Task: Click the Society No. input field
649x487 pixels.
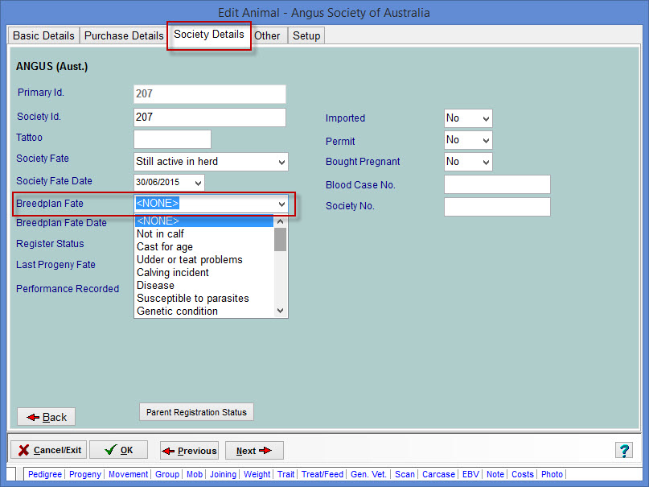Action: tap(497, 207)
